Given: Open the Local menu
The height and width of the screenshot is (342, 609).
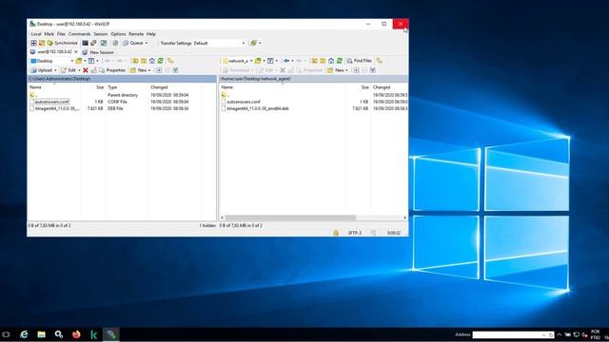Looking at the screenshot, I should [36, 34].
